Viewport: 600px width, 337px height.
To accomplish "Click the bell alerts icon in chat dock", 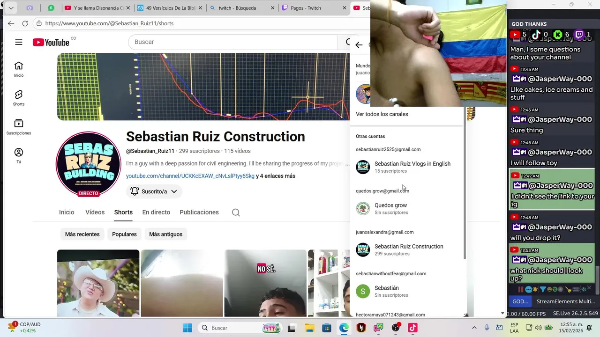I will point(536,289).
